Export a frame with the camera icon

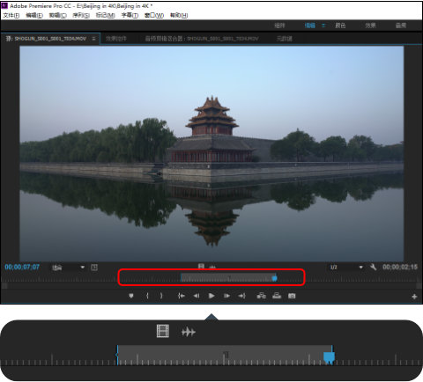[x=292, y=296]
